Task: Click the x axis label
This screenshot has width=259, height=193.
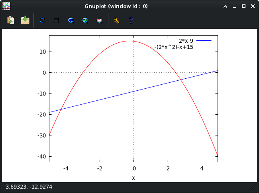Action: pyautogui.click(x=133, y=178)
